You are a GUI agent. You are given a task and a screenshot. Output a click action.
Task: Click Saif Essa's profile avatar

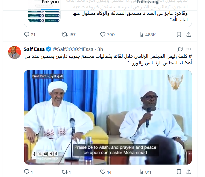coord(15,52)
